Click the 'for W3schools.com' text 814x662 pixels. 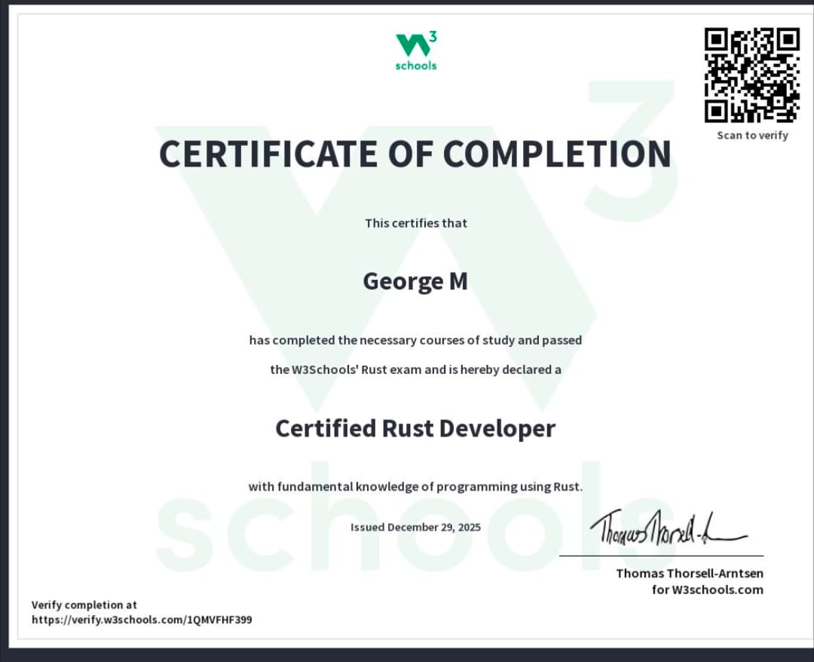click(708, 590)
